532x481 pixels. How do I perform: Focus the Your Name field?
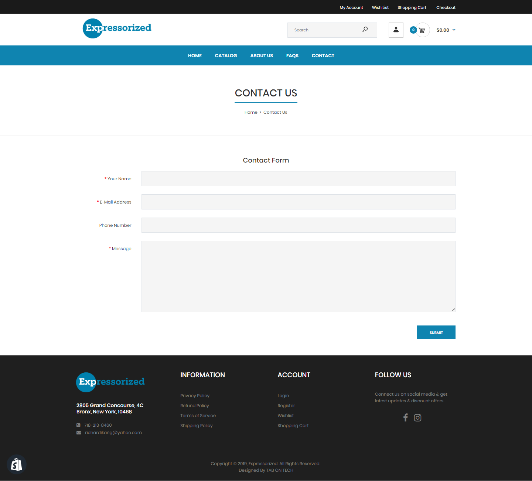tap(298, 179)
